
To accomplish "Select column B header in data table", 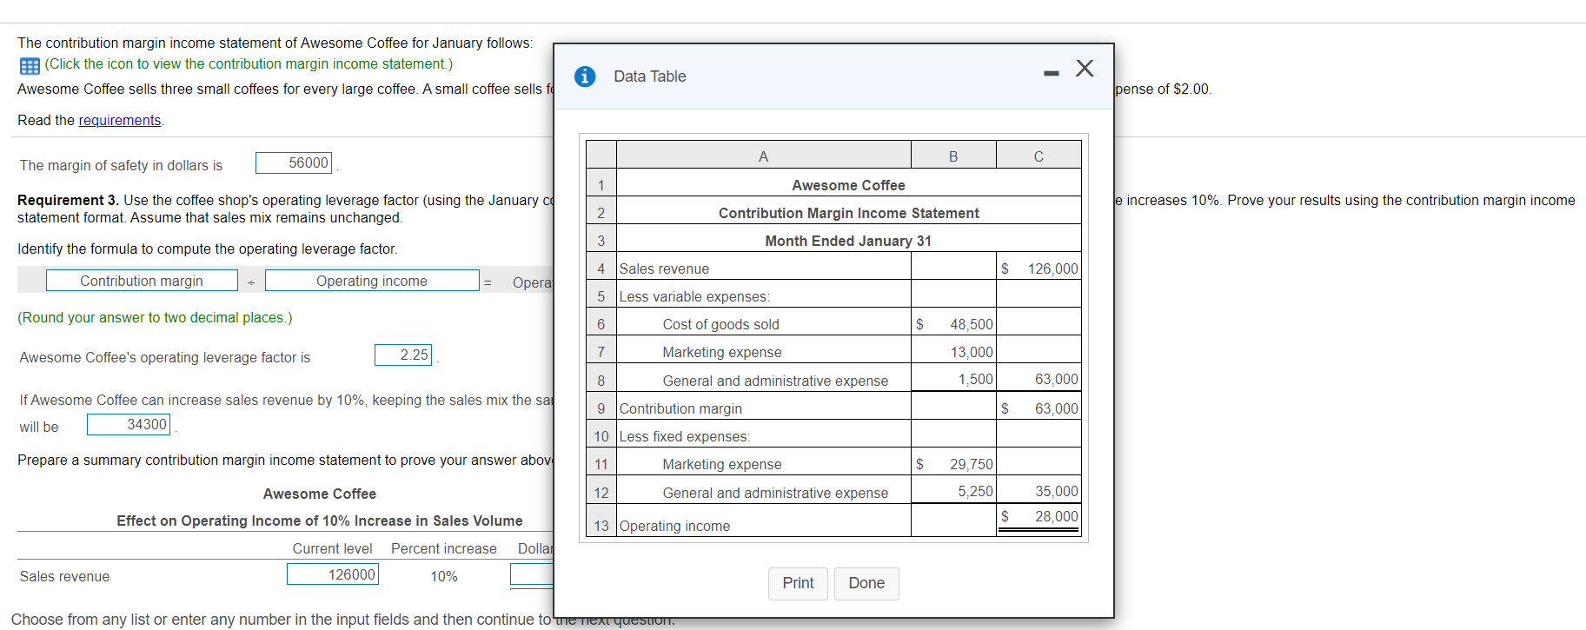I will 953,156.
